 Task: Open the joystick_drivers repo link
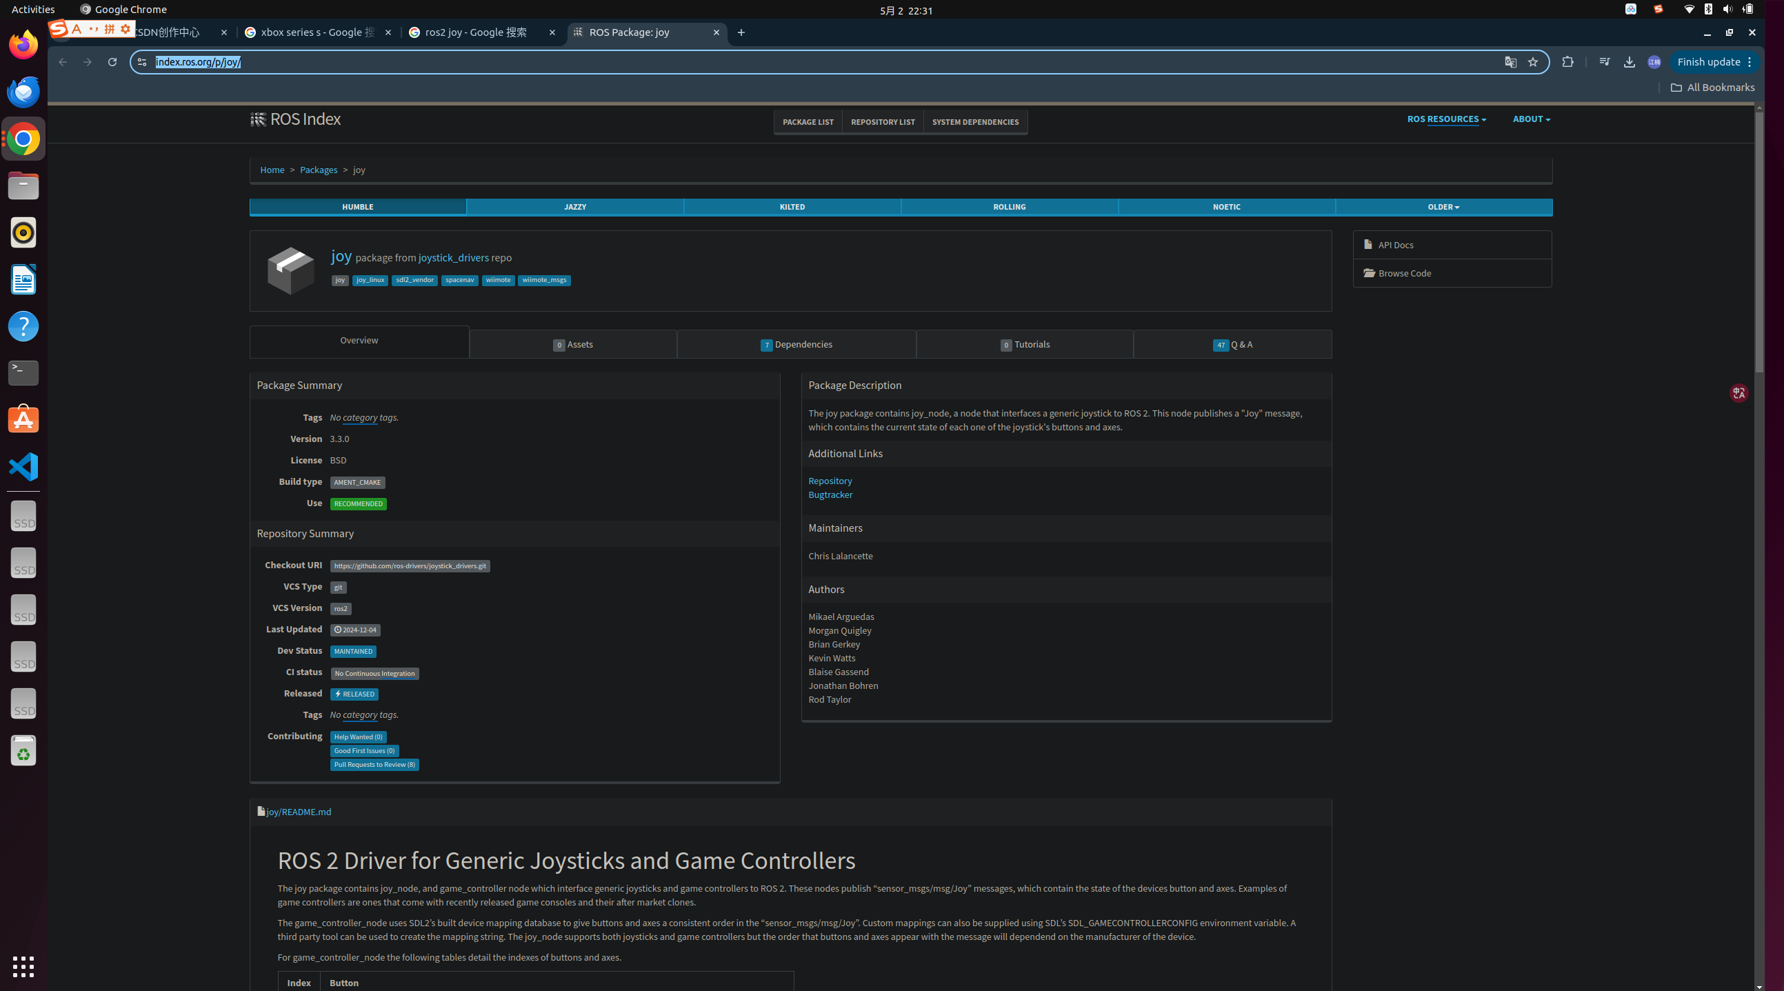point(453,258)
